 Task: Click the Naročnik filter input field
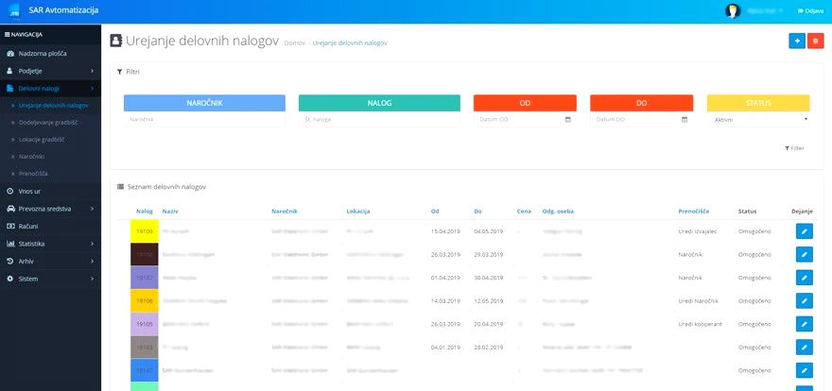point(204,120)
